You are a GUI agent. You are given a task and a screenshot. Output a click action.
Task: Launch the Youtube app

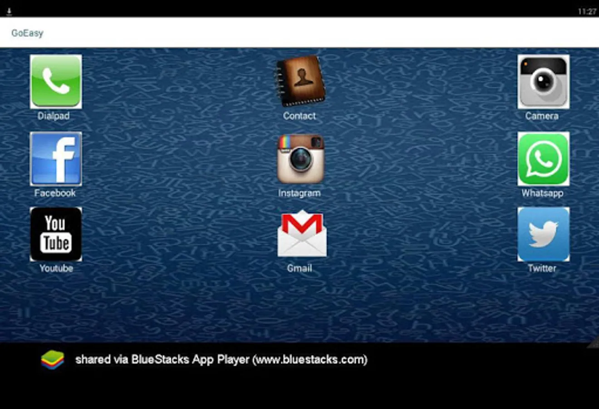[55, 234]
